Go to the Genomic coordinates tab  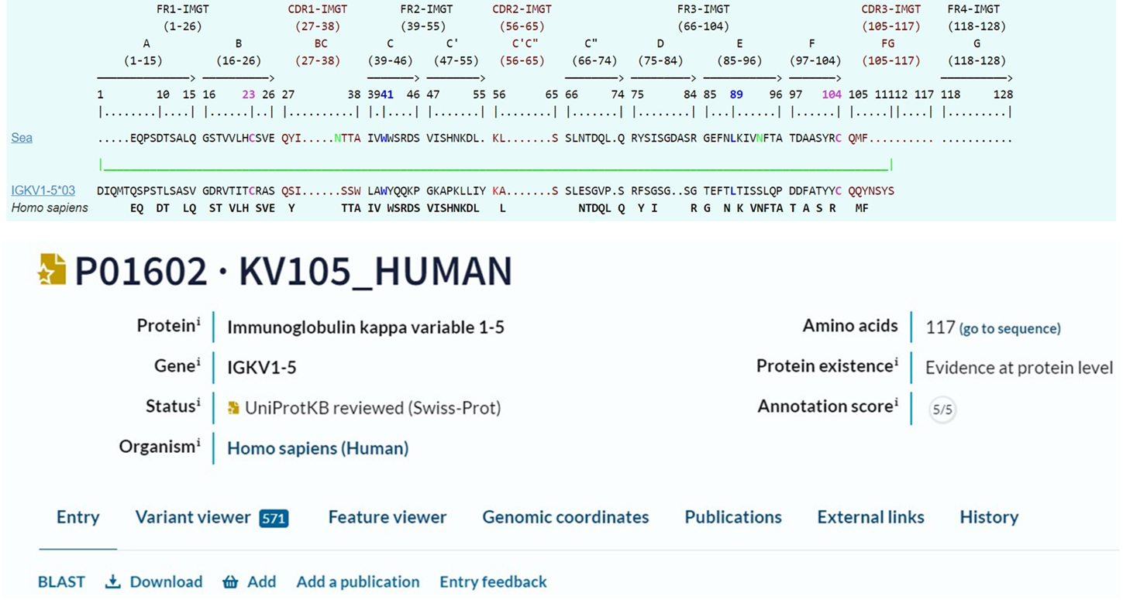pyautogui.click(x=566, y=517)
